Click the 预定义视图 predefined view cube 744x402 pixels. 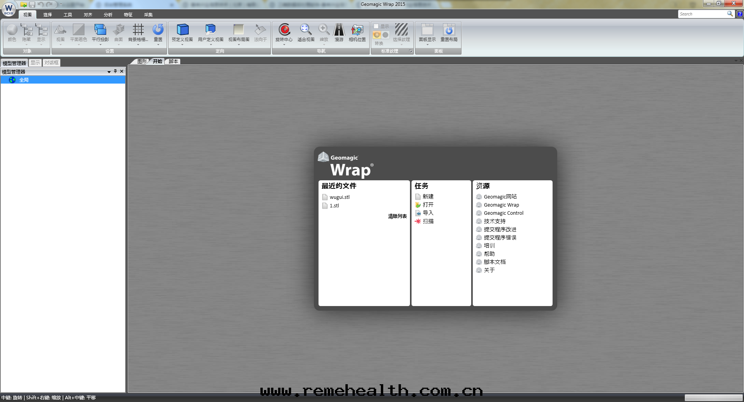pos(182,30)
